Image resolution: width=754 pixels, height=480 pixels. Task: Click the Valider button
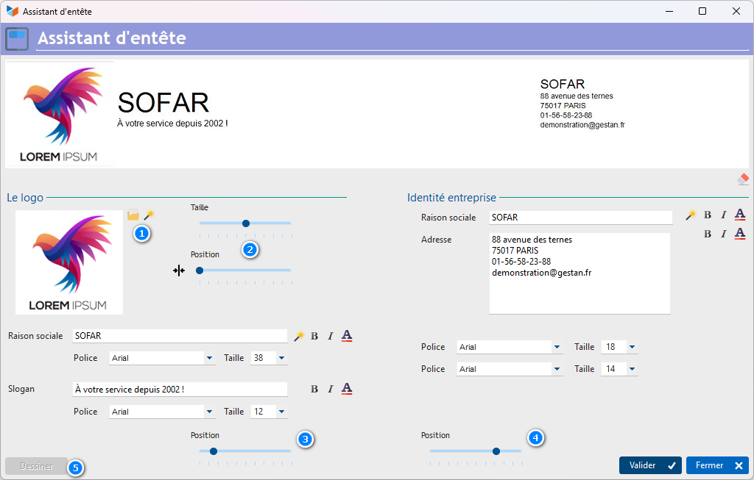pyautogui.click(x=650, y=465)
